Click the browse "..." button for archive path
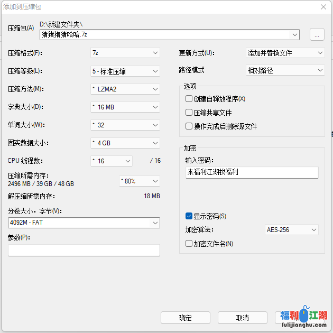Screen dimensions: 333x333 [x=316, y=34]
